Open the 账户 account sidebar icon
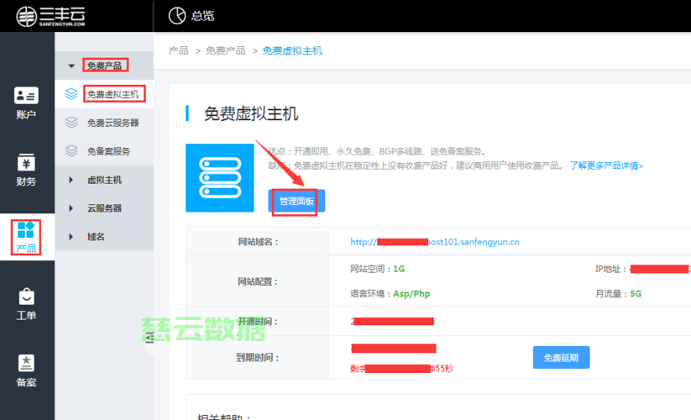Screen dimensions: 691x420 click(x=26, y=102)
